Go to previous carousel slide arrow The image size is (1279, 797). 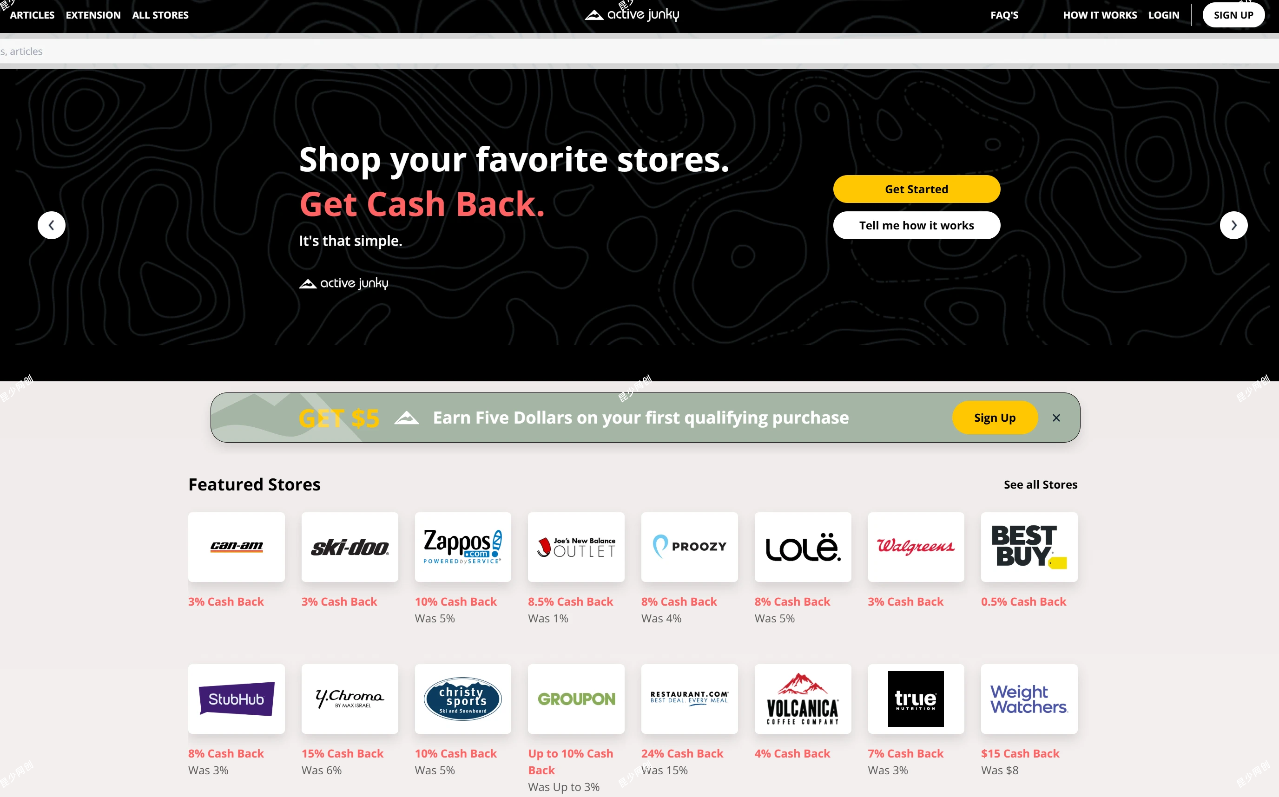tap(52, 225)
